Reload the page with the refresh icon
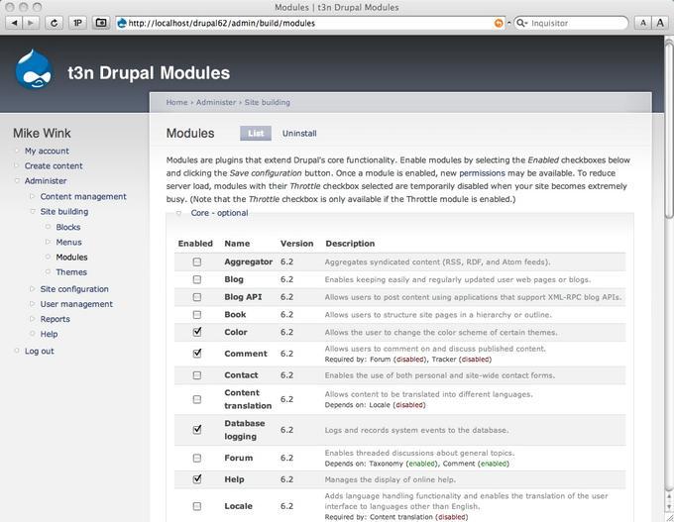 (54, 23)
